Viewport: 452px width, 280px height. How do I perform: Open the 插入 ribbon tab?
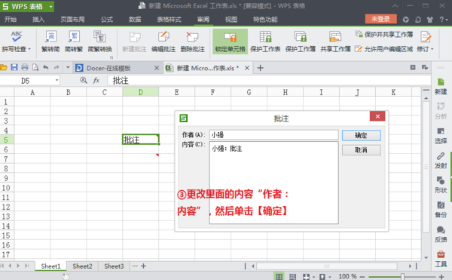point(38,20)
